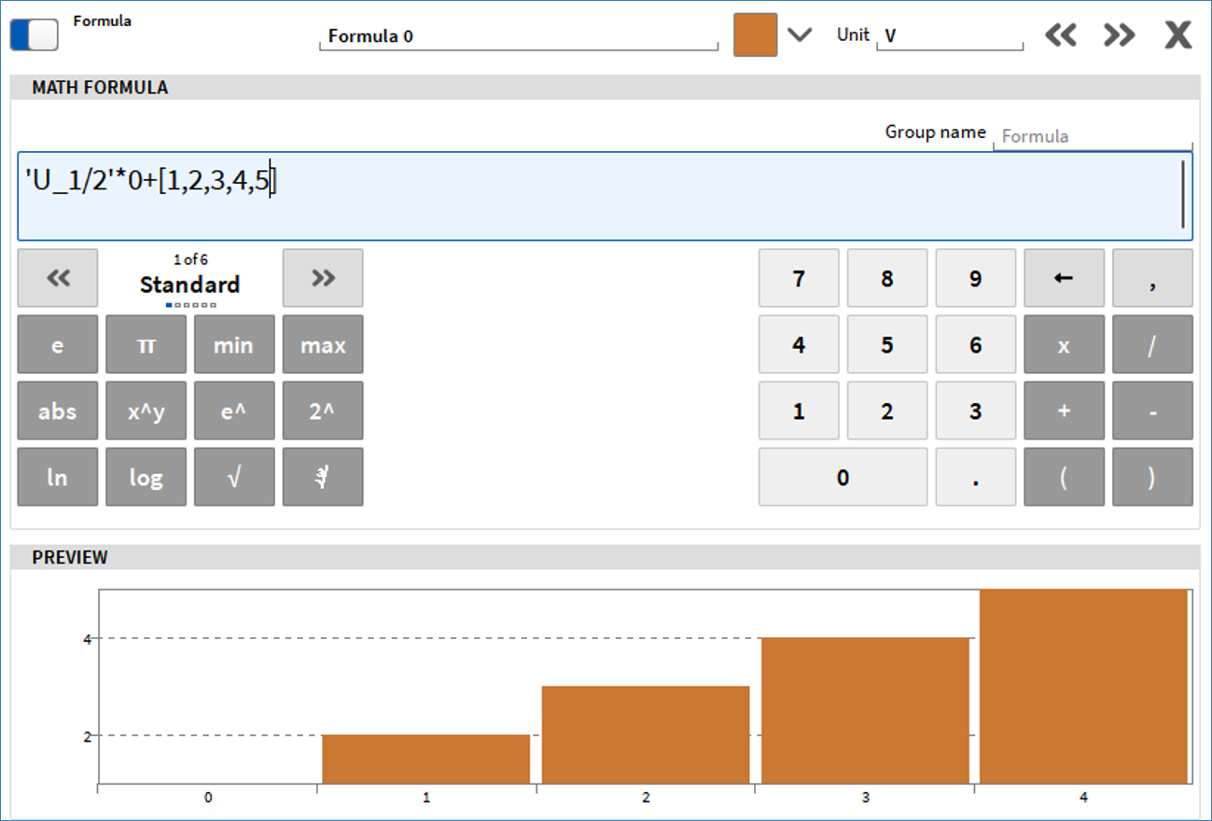
Task: Toggle the Formula enable switch
Action: 34,35
